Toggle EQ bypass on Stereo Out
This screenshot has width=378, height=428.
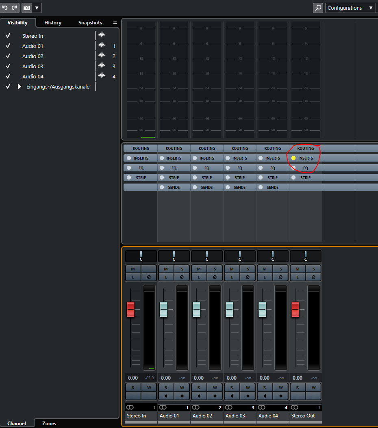pyautogui.click(x=293, y=168)
